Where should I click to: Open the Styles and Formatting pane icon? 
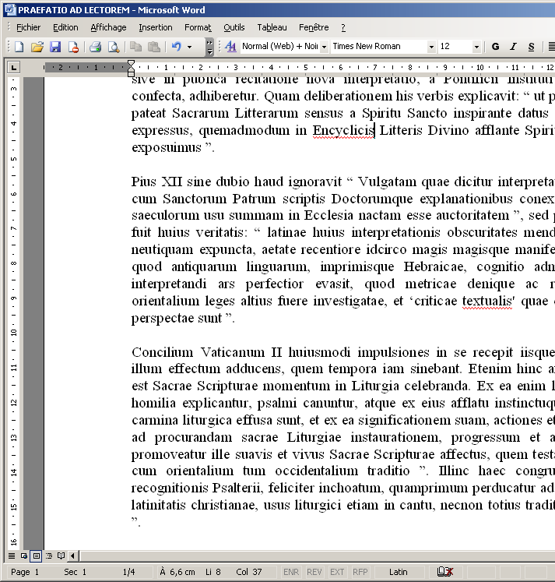coord(230,47)
